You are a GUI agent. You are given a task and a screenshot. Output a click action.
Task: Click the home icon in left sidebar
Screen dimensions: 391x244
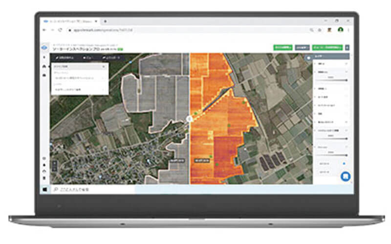point(44,66)
